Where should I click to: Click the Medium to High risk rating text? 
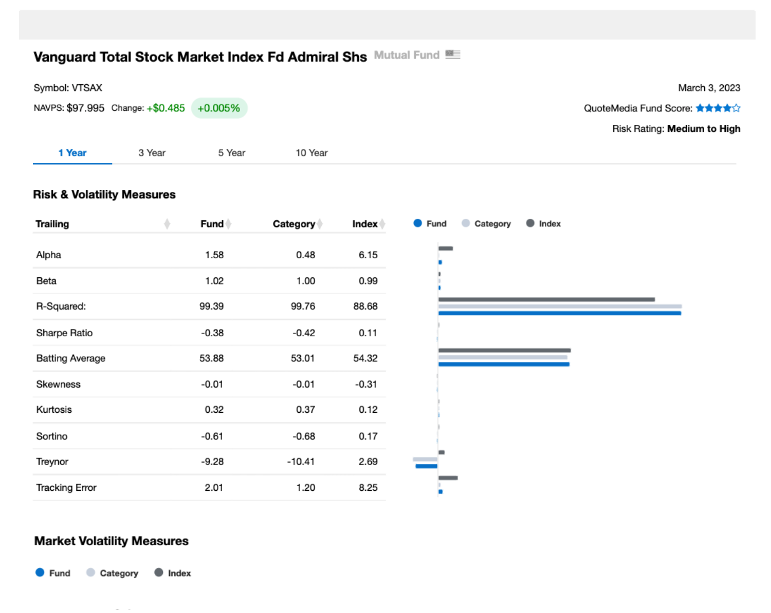click(704, 128)
